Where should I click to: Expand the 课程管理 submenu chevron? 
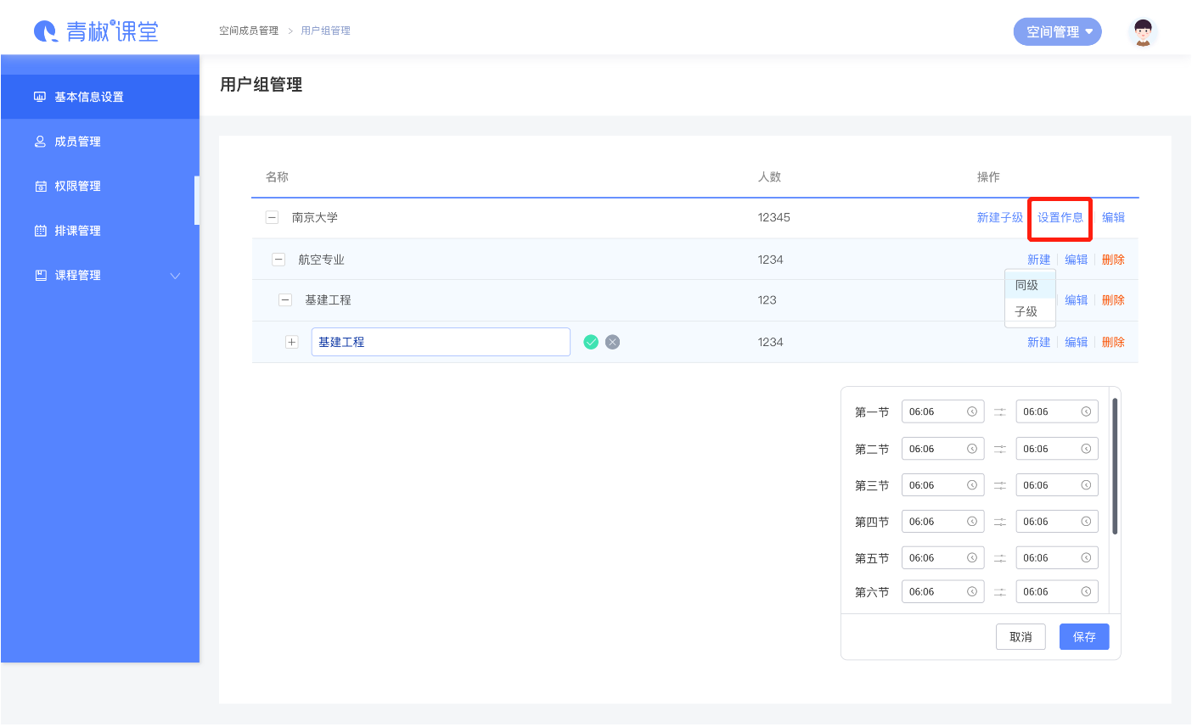click(x=176, y=276)
